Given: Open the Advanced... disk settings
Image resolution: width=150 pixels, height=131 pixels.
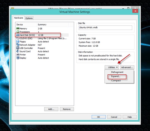Looking at the screenshot, I should click(127, 67).
